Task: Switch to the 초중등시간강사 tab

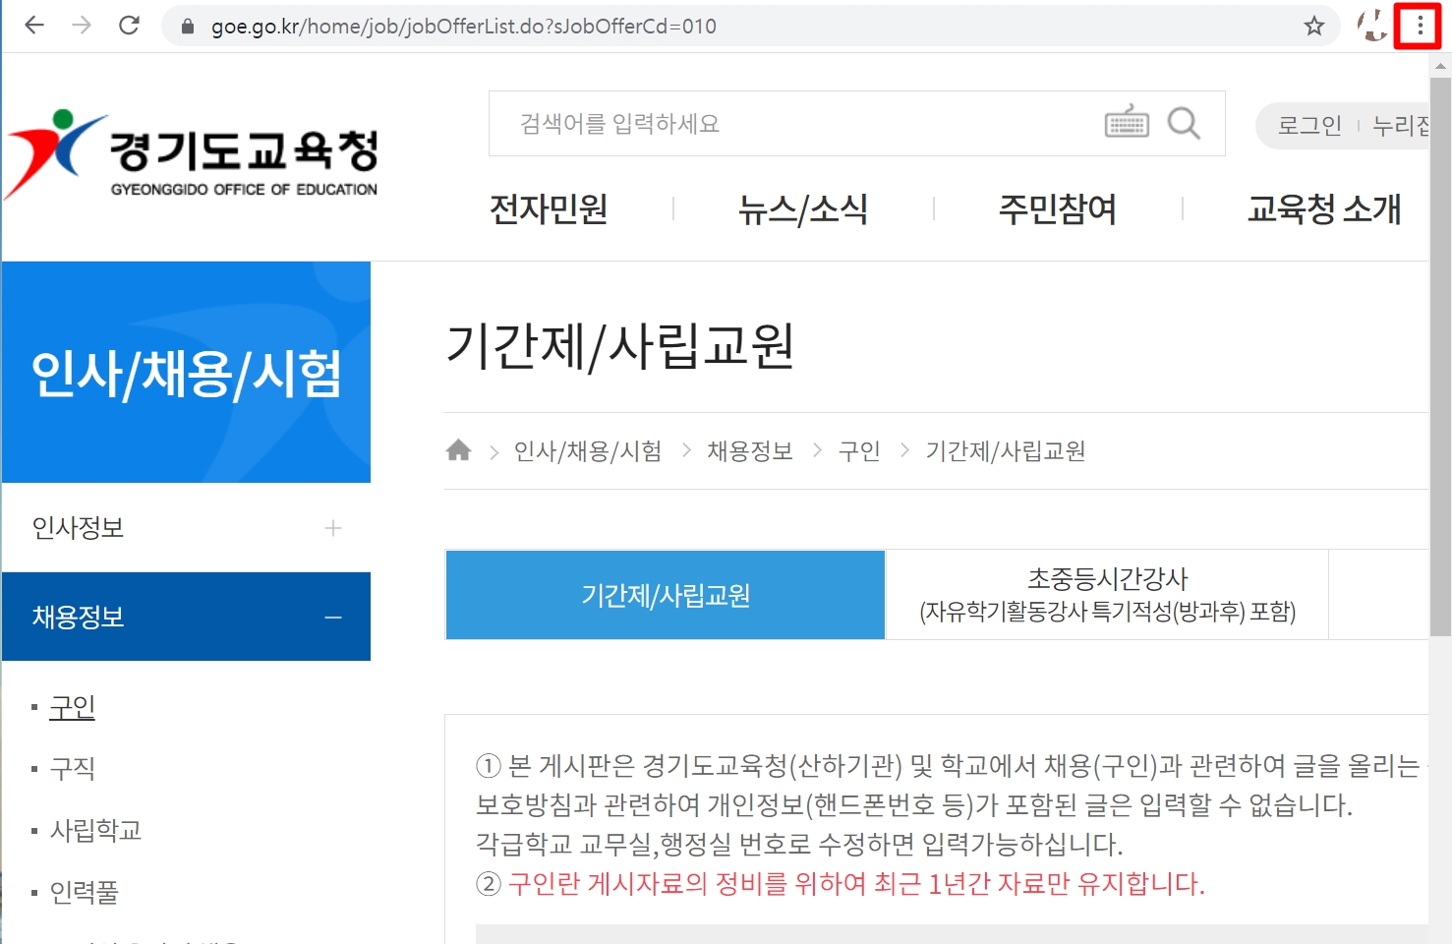Action: pos(1107,595)
